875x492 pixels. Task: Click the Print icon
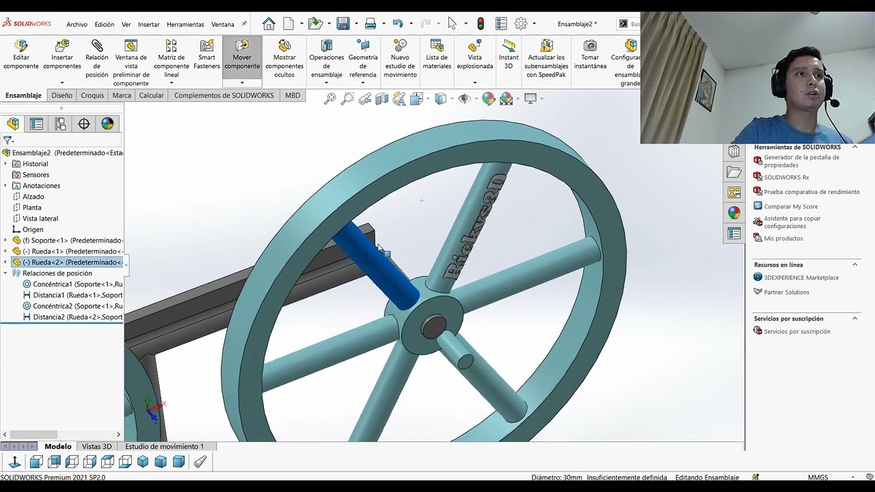click(x=371, y=24)
